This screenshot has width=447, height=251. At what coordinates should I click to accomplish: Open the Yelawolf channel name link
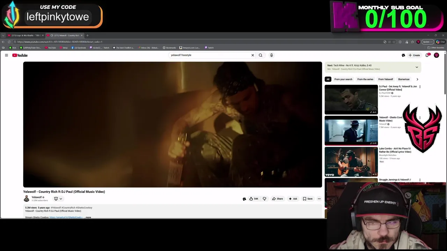click(36, 197)
